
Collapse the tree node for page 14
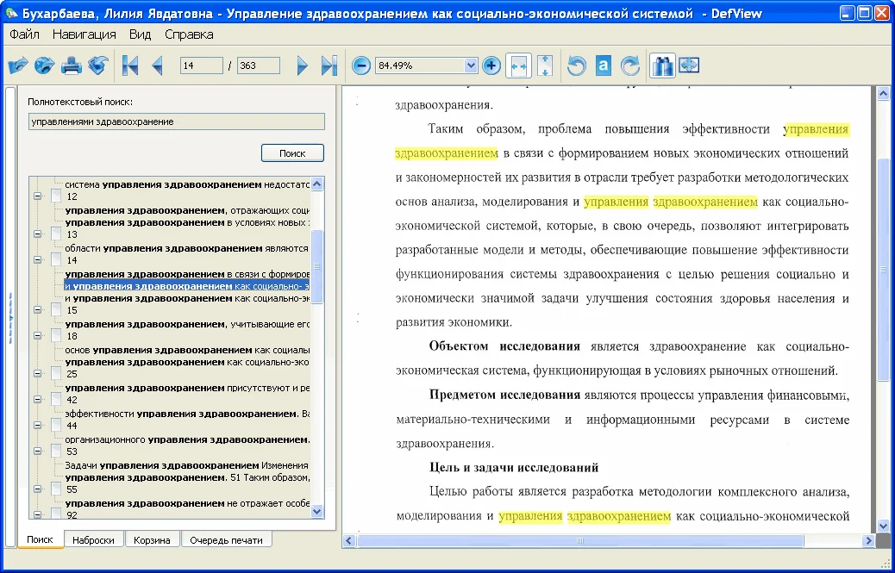point(36,260)
